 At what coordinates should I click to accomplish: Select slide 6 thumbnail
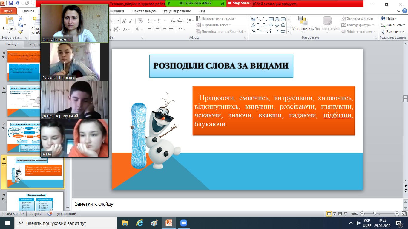tap(36, 101)
